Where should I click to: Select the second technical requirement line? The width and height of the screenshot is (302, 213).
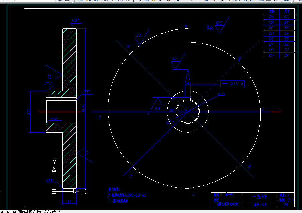pyautogui.click(x=118, y=201)
